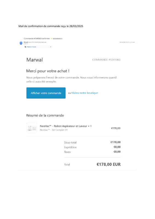Click the NeoVac product thumbnail image

pyautogui.click(x=32, y=128)
